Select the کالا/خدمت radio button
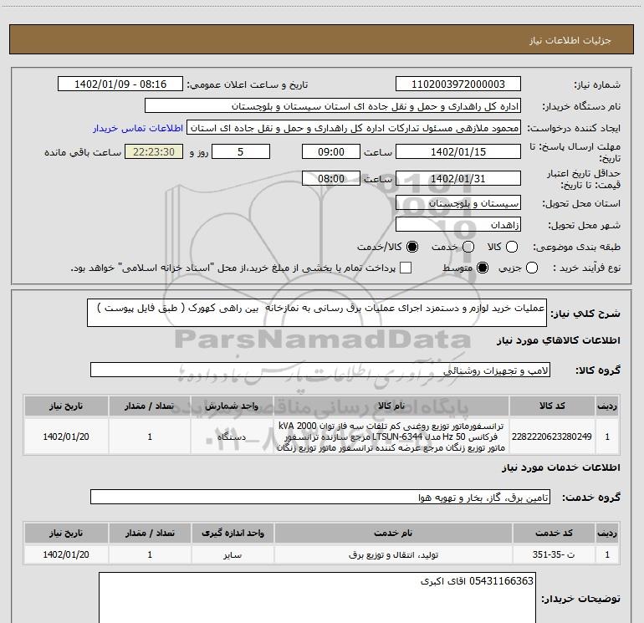The height and width of the screenshot is (623, 644). (x=412, y=247)
